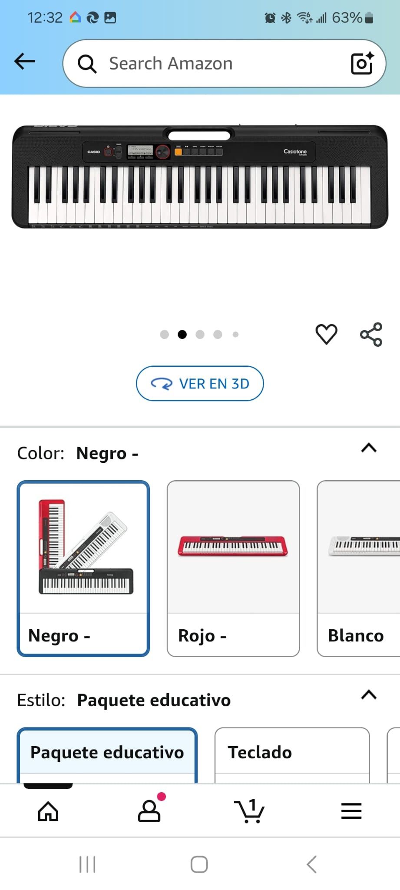Screen dimensions: 400x890
Task: Select the Teclado style option
Action: (x=292, y=753)
